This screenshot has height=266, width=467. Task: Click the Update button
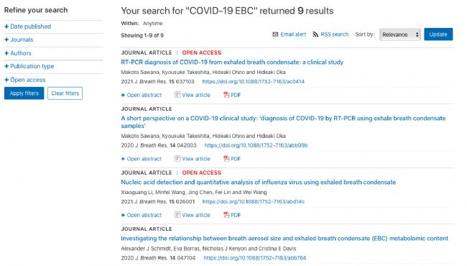click(x=438, y=35)
